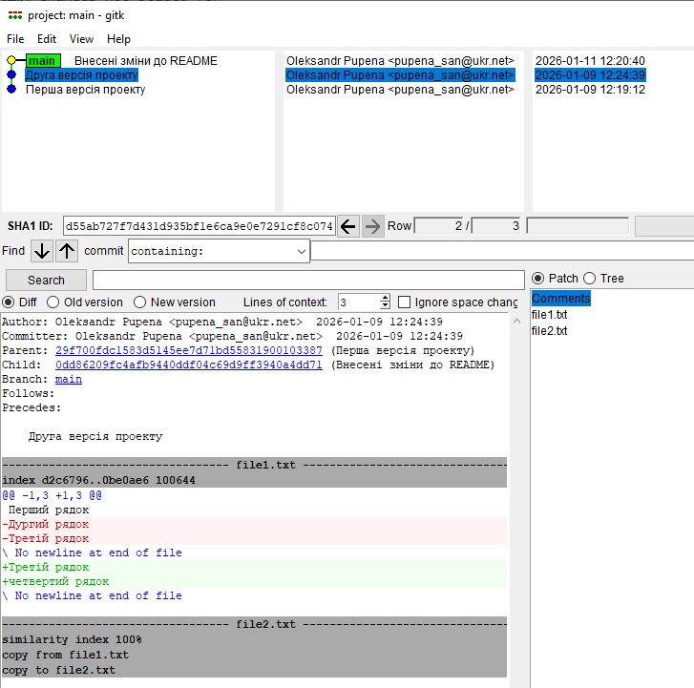The height and width of the screenshot is (688, 694).
Task: Click the back arrow next to SHA1 ID
Action: pyautogui.click(x=348, y=226)
